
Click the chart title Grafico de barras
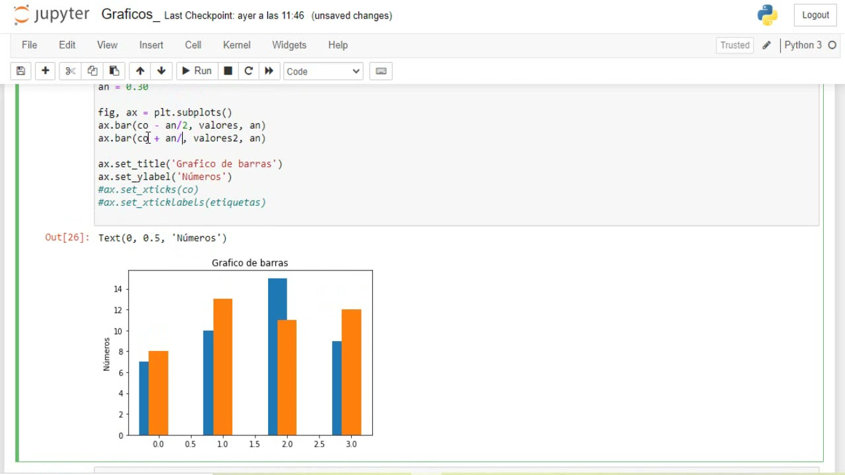pos(250,263)
